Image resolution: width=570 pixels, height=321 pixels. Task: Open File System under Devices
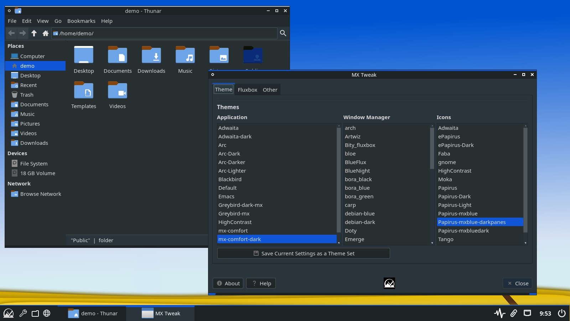(35, 164)
